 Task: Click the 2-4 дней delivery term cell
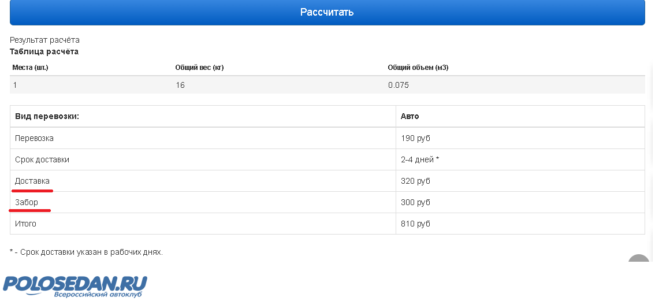420,159
